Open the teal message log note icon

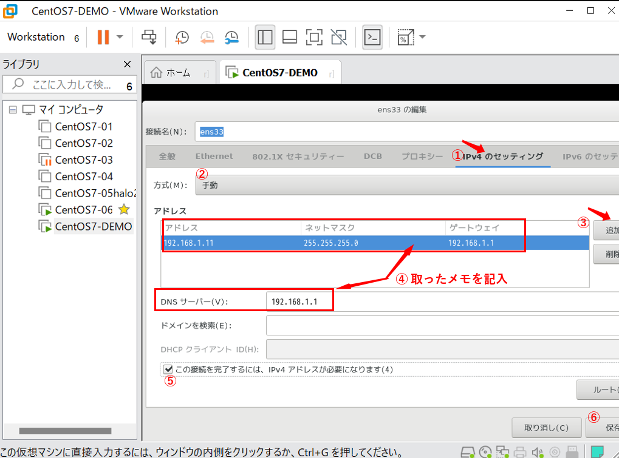point(597,452)
